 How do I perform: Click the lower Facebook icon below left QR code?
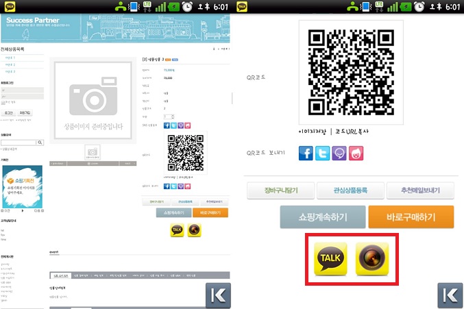(167, 186)
